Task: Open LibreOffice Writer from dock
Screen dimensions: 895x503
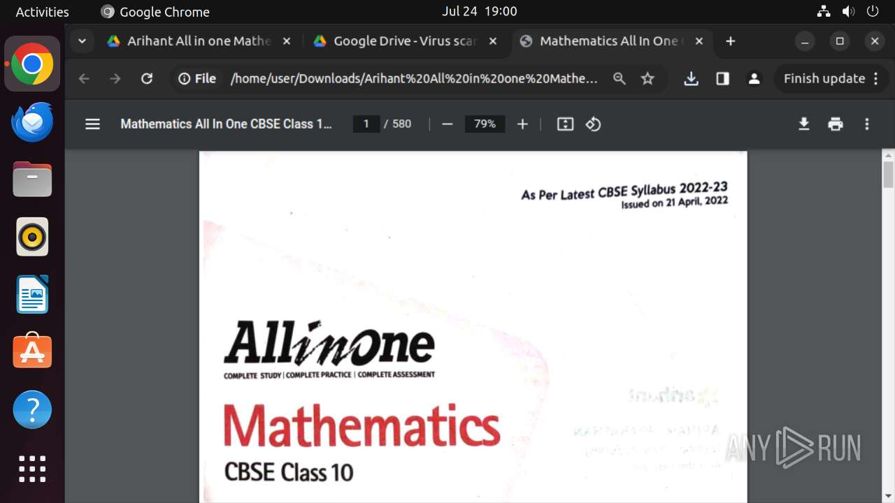Action: (x=32, y=295)
